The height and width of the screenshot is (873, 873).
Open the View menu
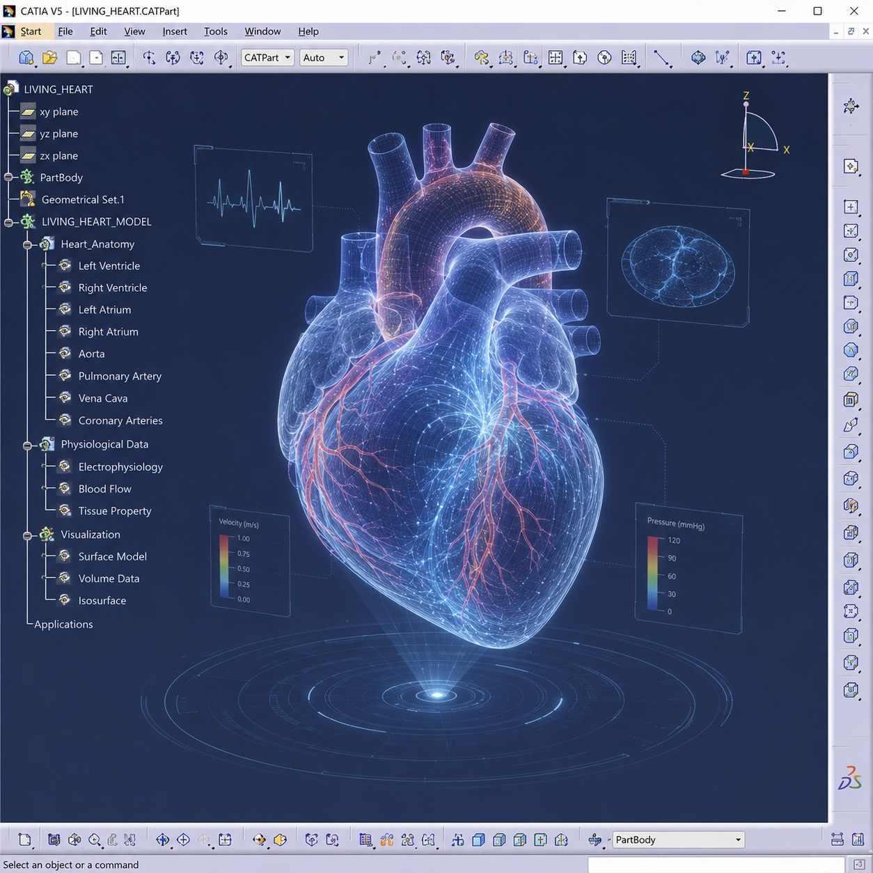134,31
